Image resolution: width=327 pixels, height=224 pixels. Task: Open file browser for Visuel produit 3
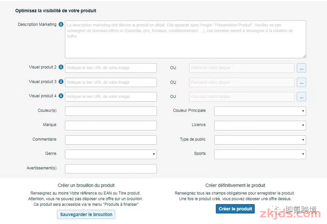pyautogui.click(x=301, y=82)
